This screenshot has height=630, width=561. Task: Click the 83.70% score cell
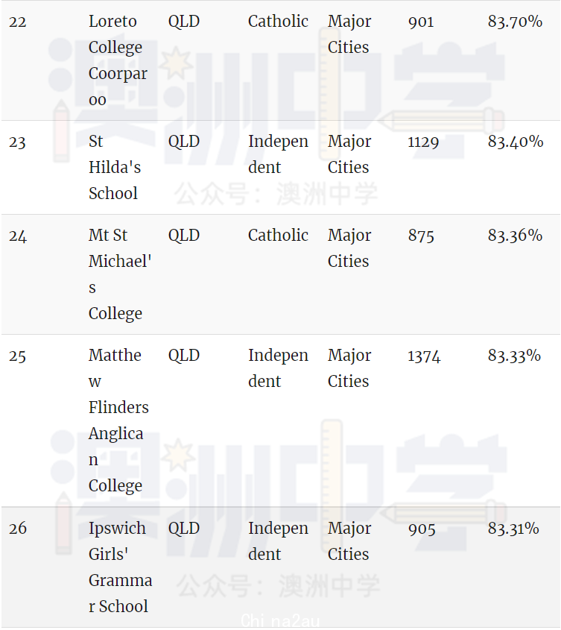click(x=515, y=22)
